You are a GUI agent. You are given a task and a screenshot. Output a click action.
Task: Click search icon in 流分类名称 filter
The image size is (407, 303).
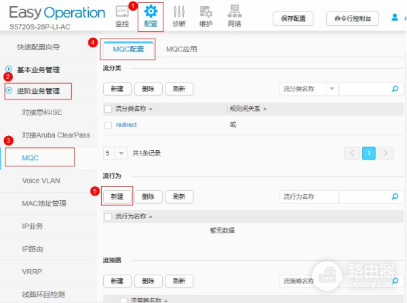[395, 89]
